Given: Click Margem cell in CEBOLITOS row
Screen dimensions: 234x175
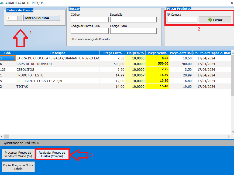Looking at the screenshot, I should pyautogui.click(x=135, y=69).
